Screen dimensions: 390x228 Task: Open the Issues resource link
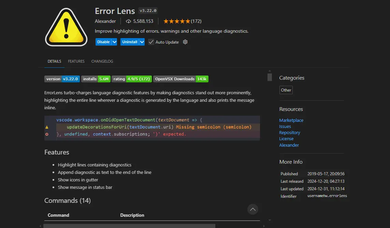point(285,127)
